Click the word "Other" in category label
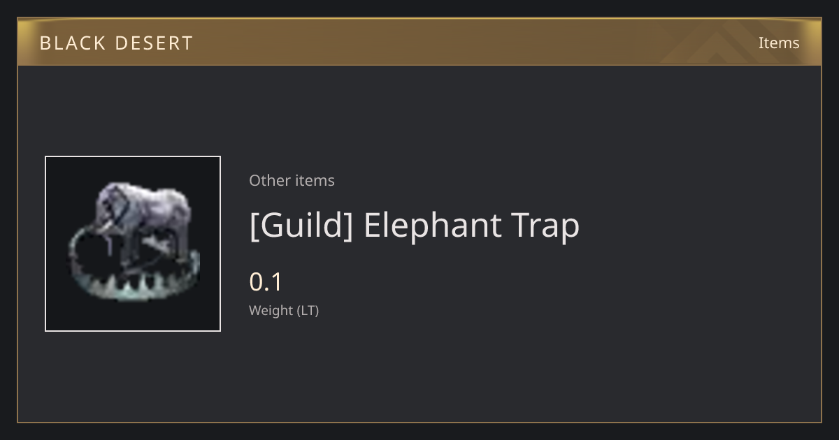The image size is (839, 440). coord(269,180)
